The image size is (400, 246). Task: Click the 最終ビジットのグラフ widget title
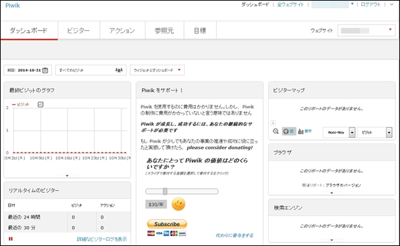click(x=32, y=91)
